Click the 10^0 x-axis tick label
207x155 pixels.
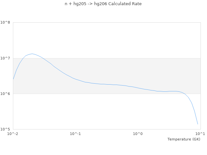click(138, 134)
